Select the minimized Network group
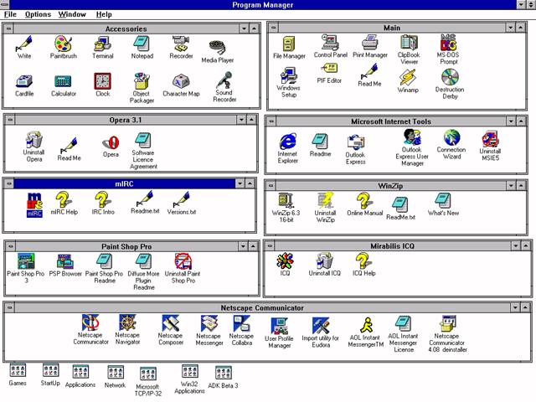536x402 pixels. (x=116, y=373)
